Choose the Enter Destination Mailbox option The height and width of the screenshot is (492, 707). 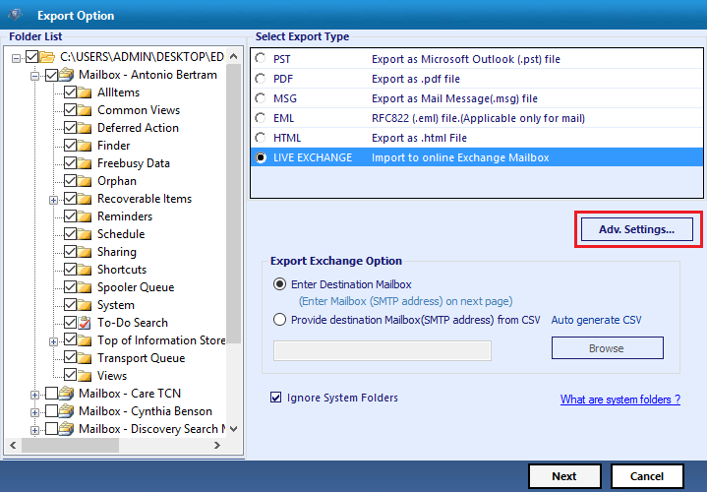[x=279, y=284]
